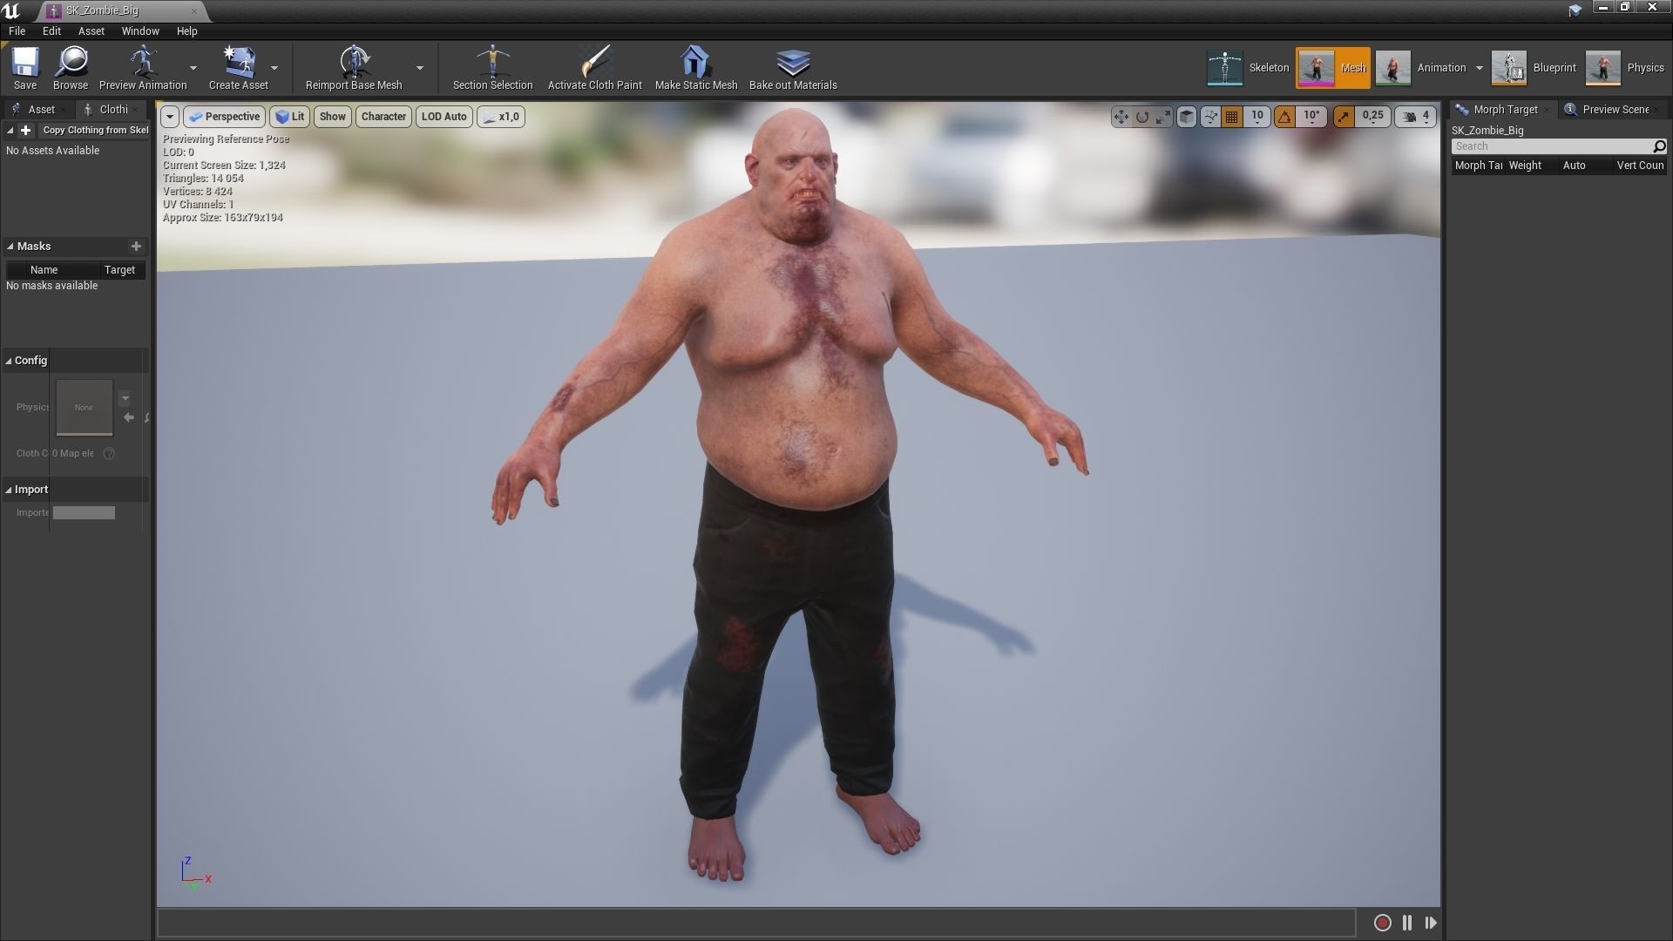Open Perspective view mode menu
This screenshot has height=941, width=1673.
[x=224, y=117]
